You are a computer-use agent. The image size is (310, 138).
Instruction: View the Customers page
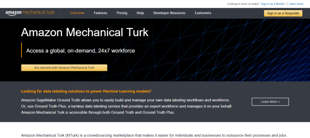pos(203,13)
